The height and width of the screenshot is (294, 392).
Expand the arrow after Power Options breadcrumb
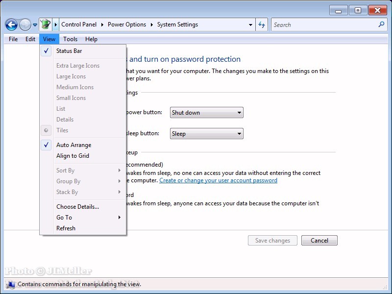pyautogui.click(x=152, y=24)
